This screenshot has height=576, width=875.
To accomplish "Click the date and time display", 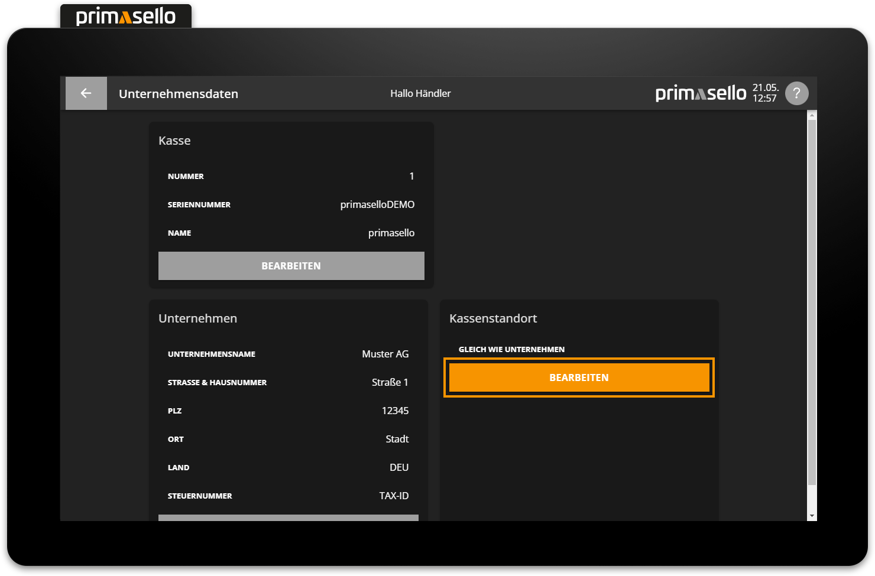I will [765, 93].
